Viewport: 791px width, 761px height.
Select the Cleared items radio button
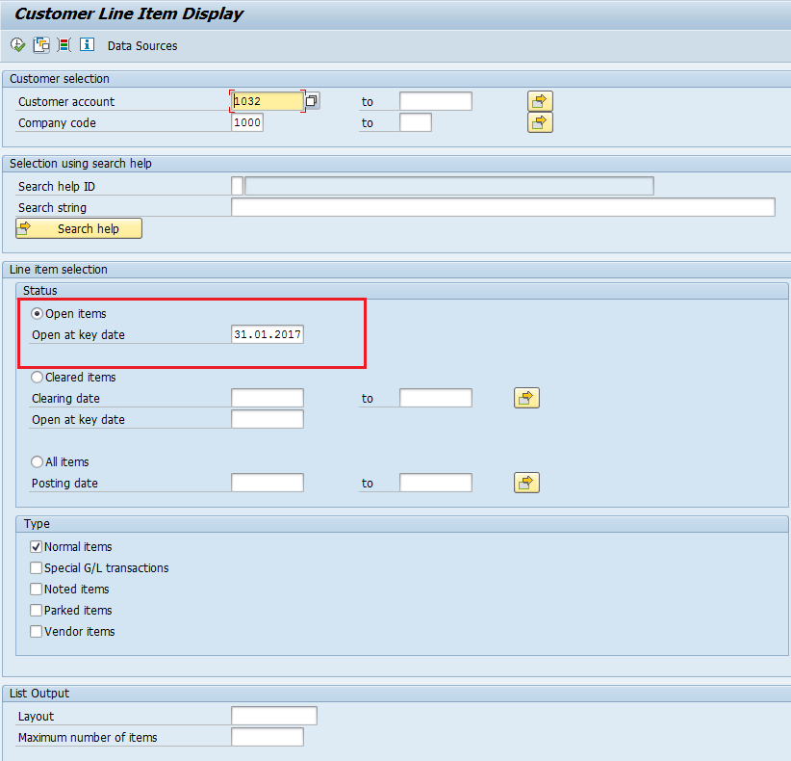pyautogui.click(x=37, y=378)
